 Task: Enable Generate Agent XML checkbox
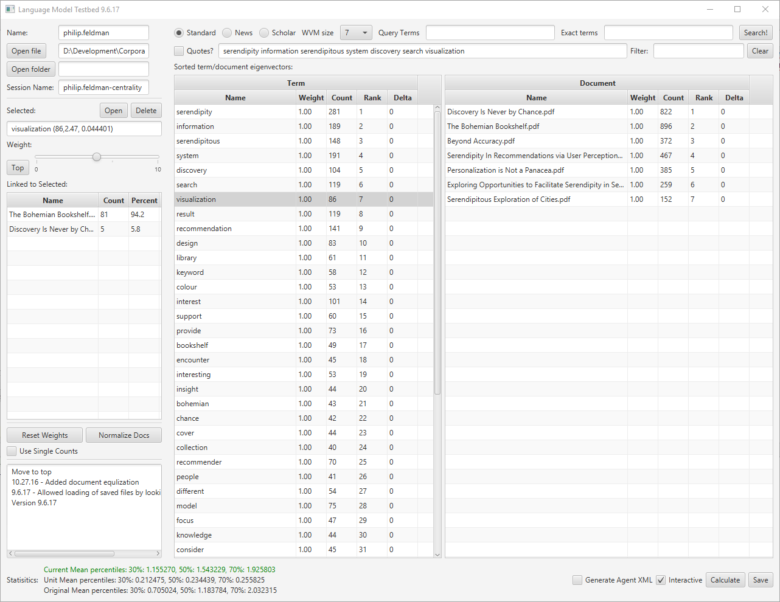(x=577, y=580)
